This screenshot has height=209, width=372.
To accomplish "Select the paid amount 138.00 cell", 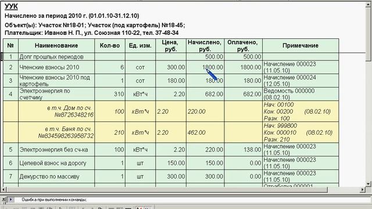I will tap(243, 150).
